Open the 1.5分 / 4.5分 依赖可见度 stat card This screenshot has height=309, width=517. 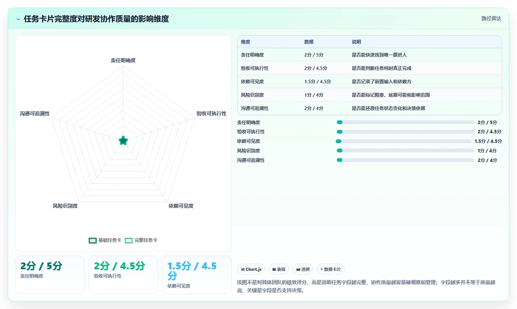click(197, 275)
